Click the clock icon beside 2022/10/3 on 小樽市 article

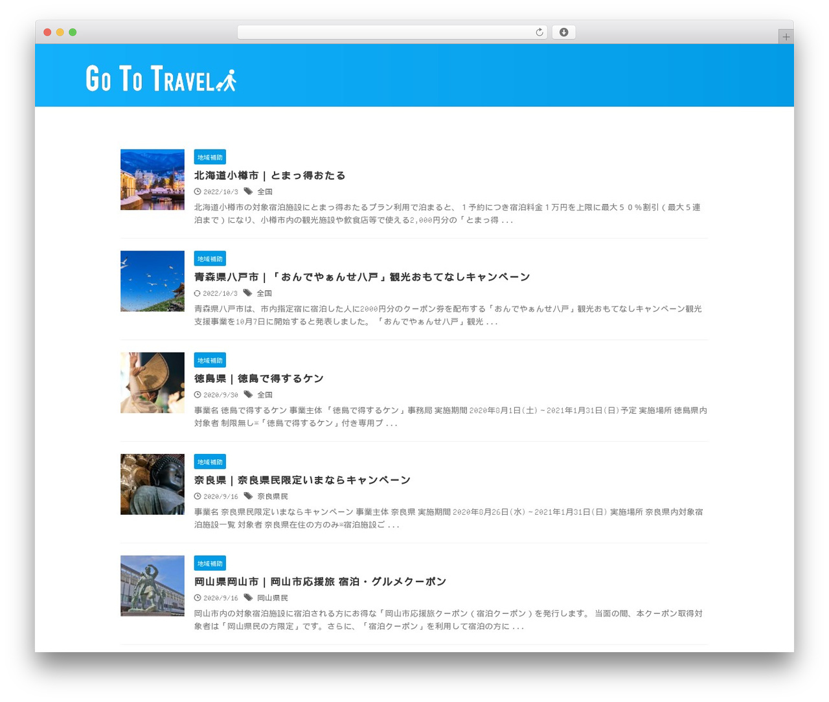tap(198, 192)
